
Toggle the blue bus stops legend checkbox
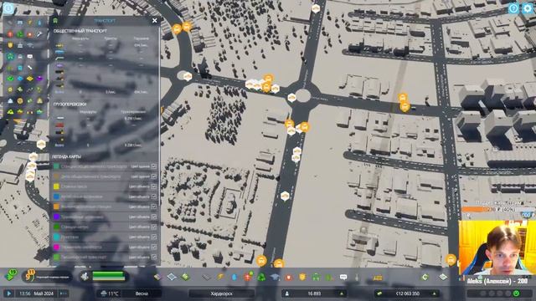pos(154,196)
